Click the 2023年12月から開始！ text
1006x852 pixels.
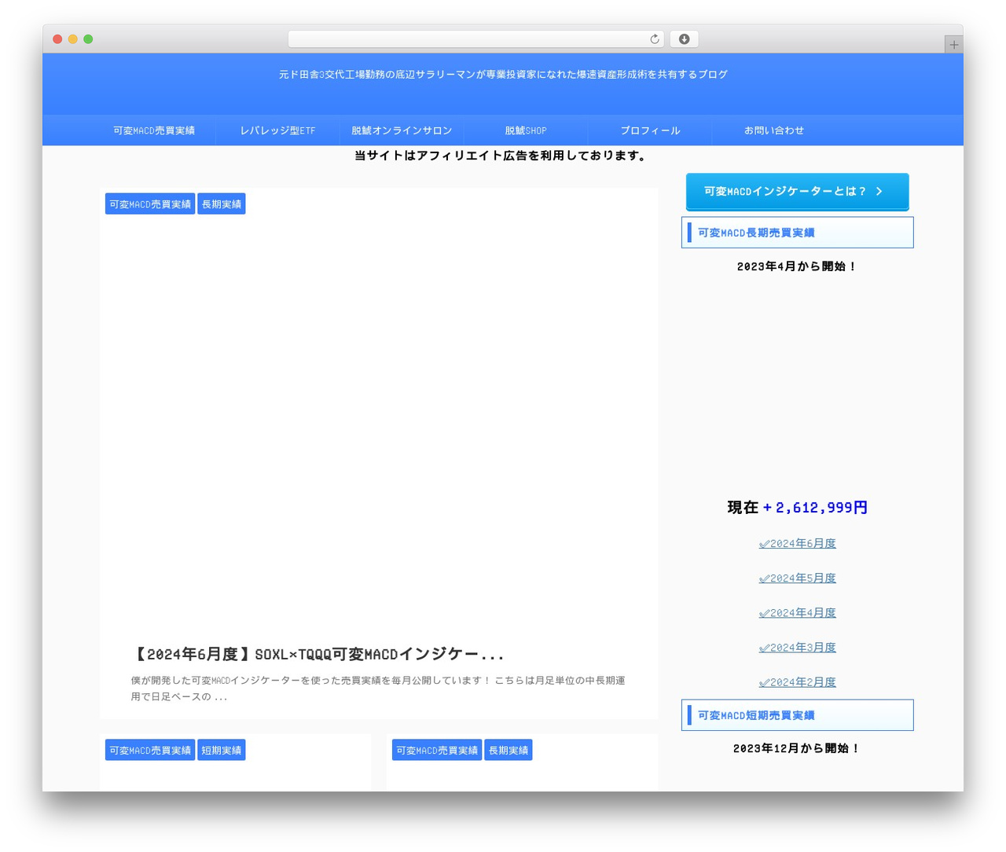797,748
